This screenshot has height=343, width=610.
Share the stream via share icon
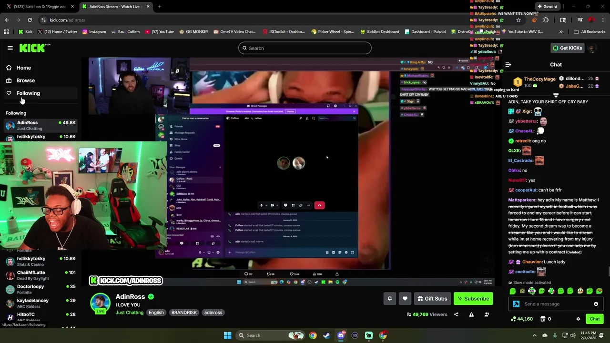tap(456, 314)
